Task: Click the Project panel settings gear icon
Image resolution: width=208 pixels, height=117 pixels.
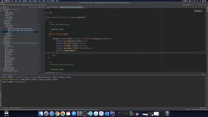Action: [x=35, y=7]
